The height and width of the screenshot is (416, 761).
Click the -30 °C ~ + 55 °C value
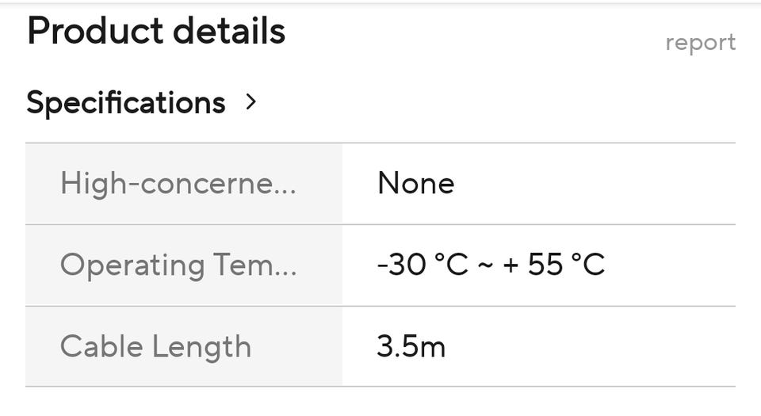(491, 265)
